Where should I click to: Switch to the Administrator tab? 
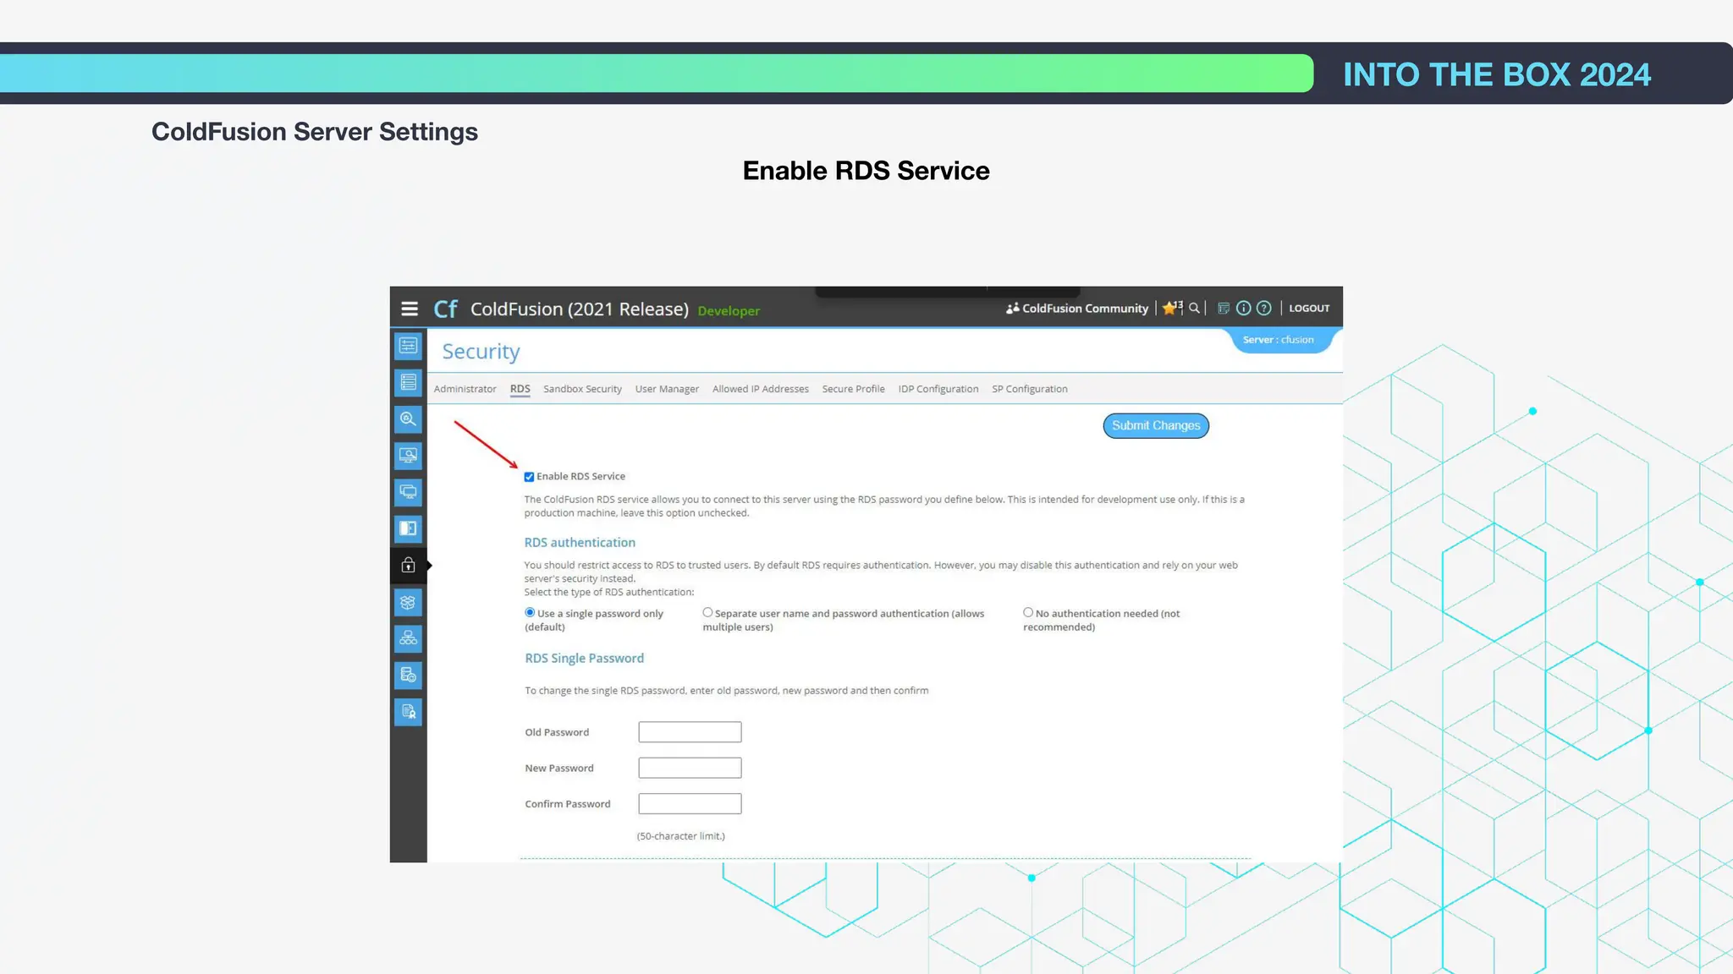tap(465, 389)
